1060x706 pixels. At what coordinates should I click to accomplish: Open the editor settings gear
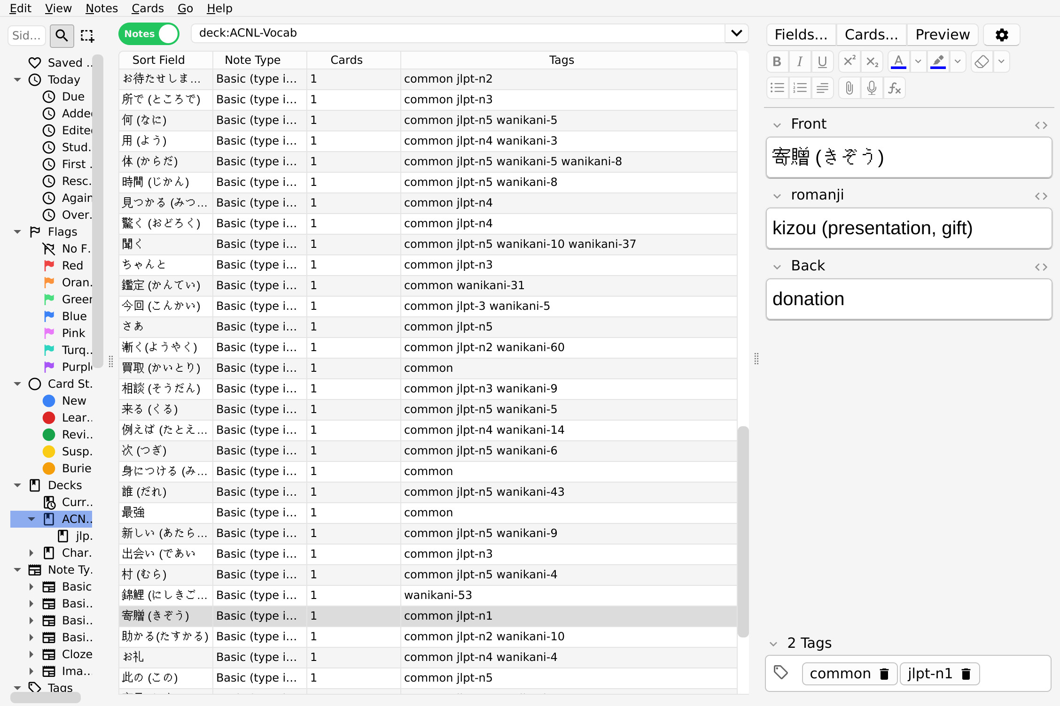click(x=1001, y=35)
